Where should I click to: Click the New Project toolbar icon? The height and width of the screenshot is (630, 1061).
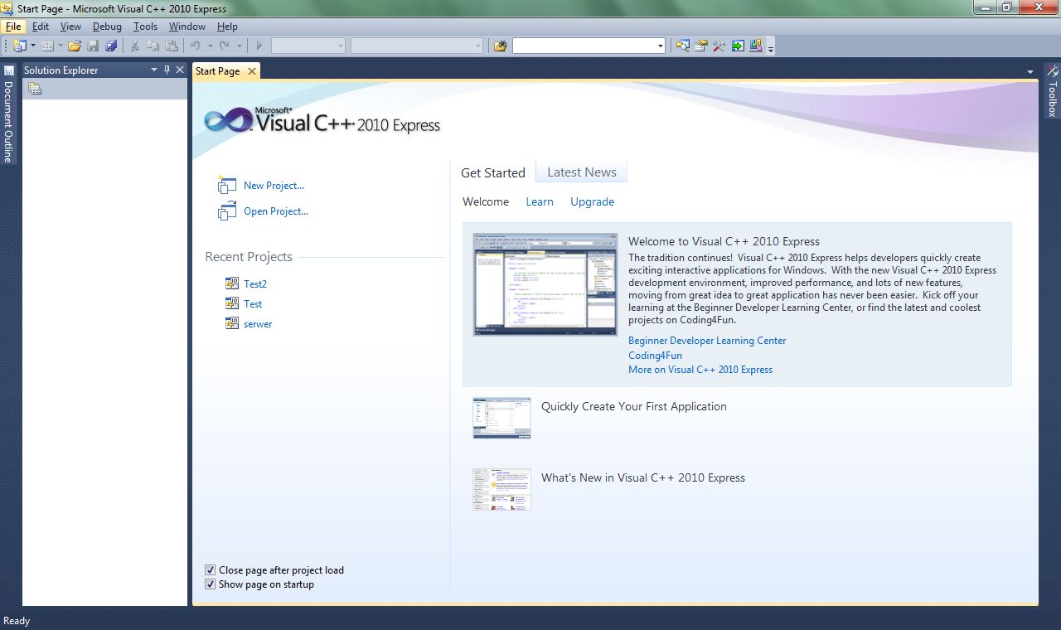(20, 46)
